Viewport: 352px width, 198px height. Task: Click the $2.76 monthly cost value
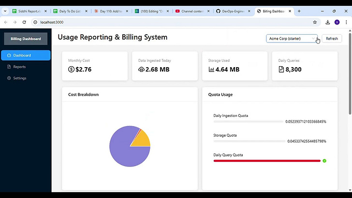click(84, 70)
